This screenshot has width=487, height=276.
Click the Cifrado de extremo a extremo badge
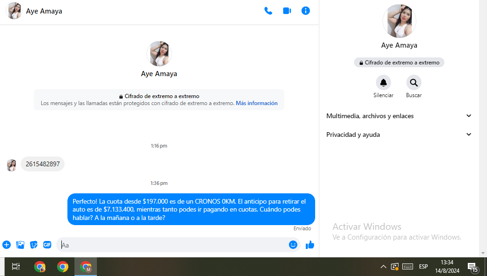399,63
